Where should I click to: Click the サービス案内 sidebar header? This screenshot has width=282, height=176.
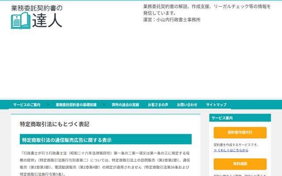pyautogui.click(x=240, y=118)
